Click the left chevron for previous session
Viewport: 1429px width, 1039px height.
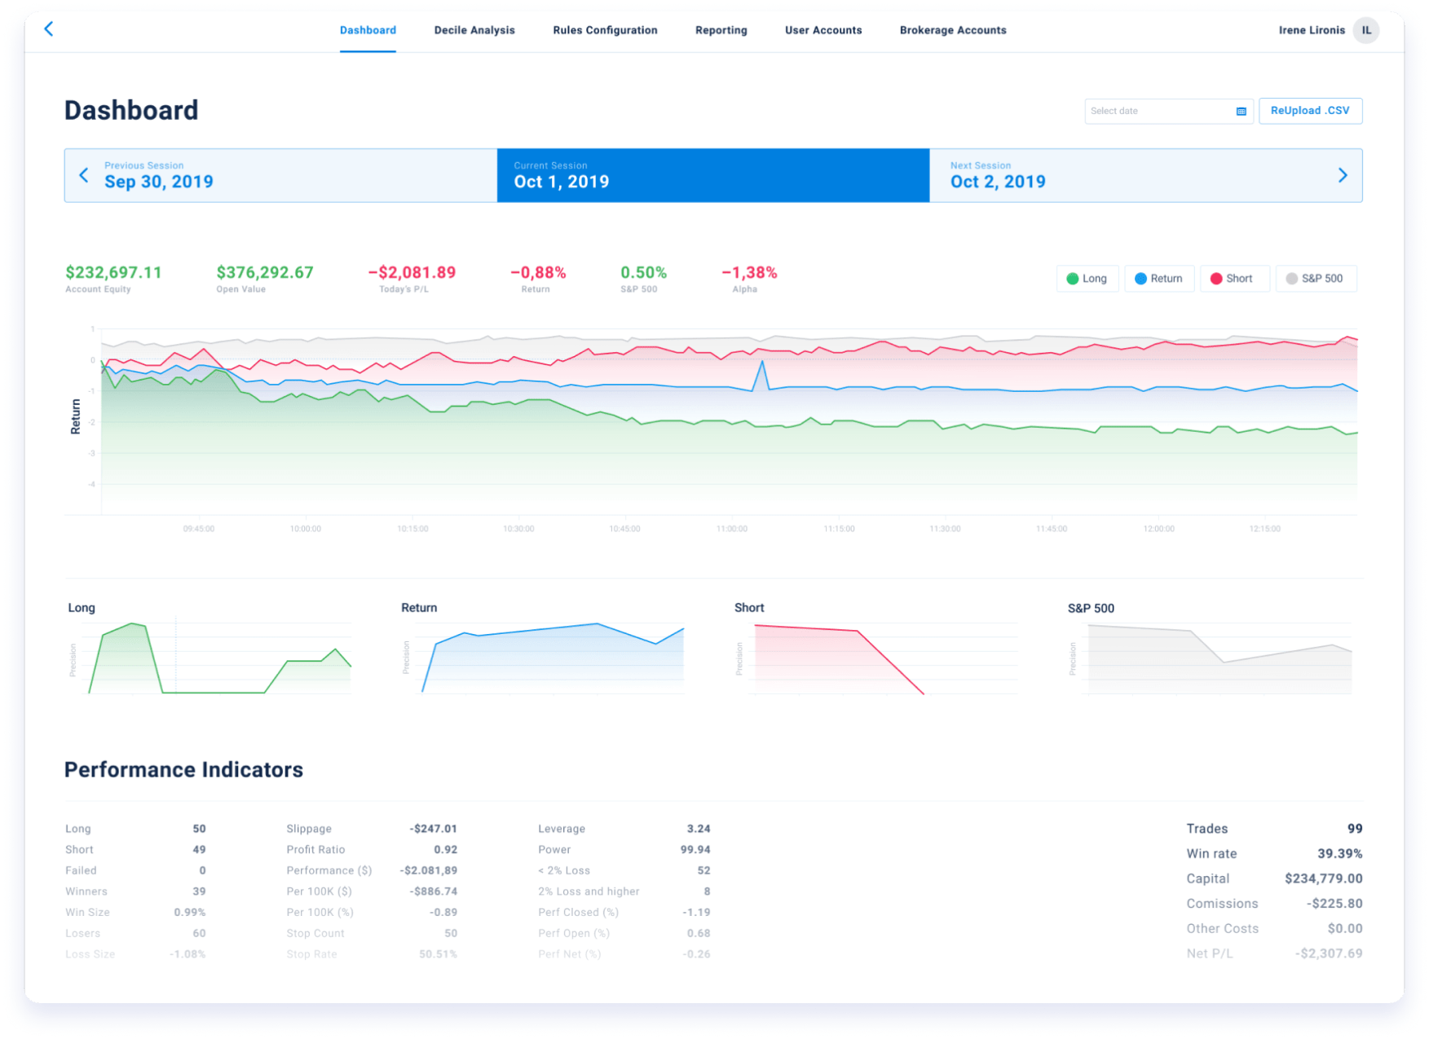click(84, 175)
